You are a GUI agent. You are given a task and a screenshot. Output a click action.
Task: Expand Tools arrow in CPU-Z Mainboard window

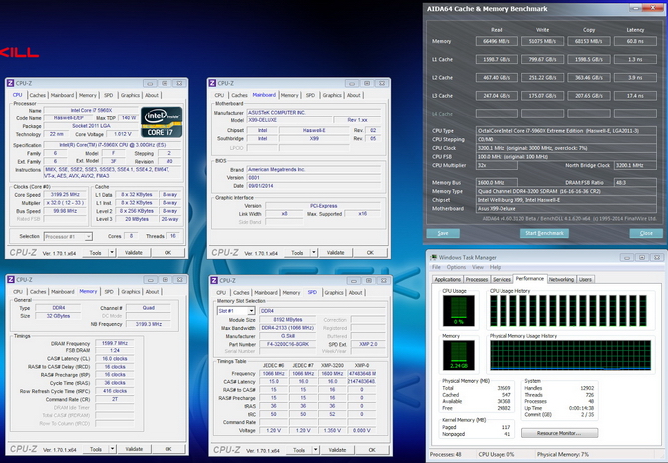313,252
